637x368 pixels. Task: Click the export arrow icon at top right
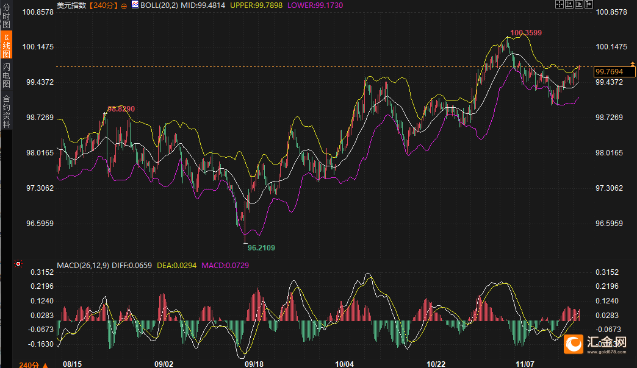tap(589, 4)
